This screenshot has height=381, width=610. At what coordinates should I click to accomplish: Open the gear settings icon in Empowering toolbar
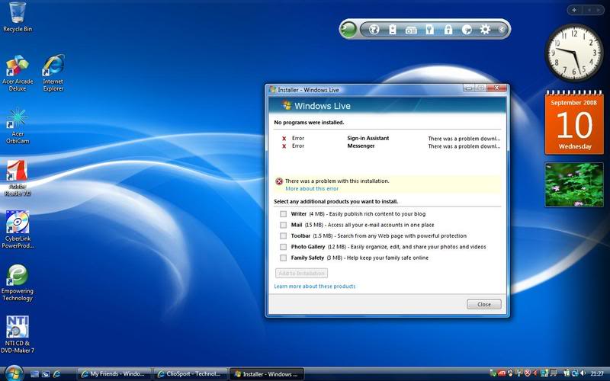pos(485,30)
